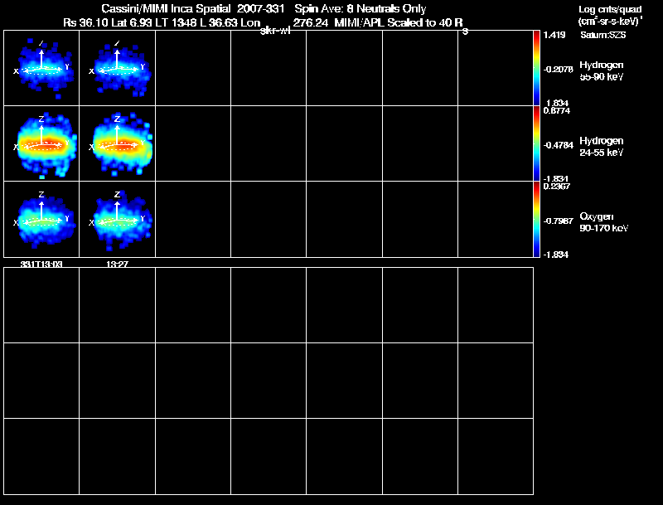Click the '0.2367' scale maximum value
This screenshot has height=505, width=663.
[556, 187]
